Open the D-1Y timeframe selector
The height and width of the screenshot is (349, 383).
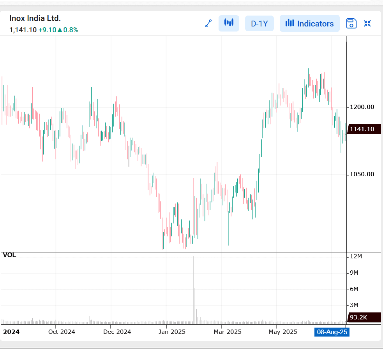point(259,23)
